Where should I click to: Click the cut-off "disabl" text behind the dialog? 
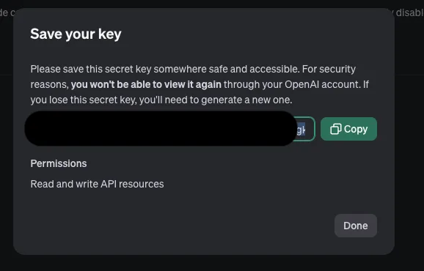coord(409,12)
